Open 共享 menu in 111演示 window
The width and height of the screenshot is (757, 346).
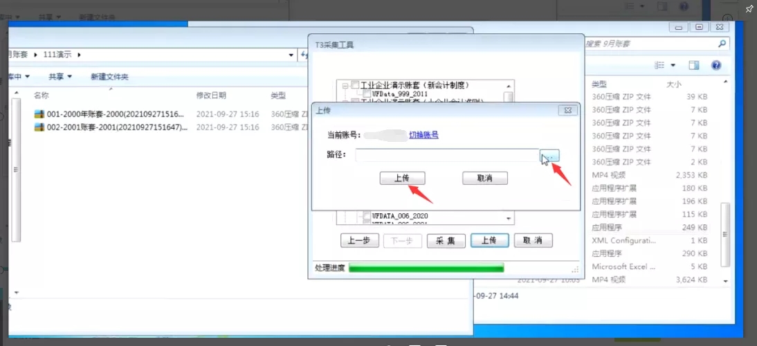point(60,76)
